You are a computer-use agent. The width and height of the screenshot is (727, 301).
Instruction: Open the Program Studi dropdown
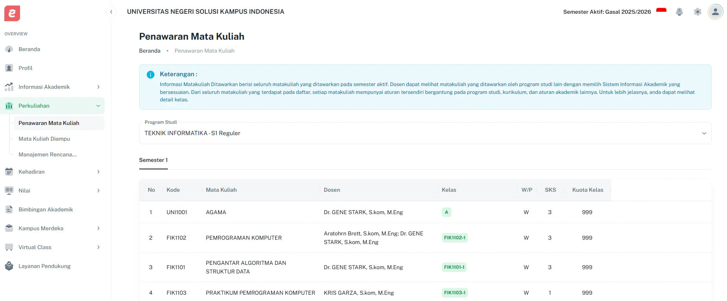pyautogui.click(x=425, y=133)
